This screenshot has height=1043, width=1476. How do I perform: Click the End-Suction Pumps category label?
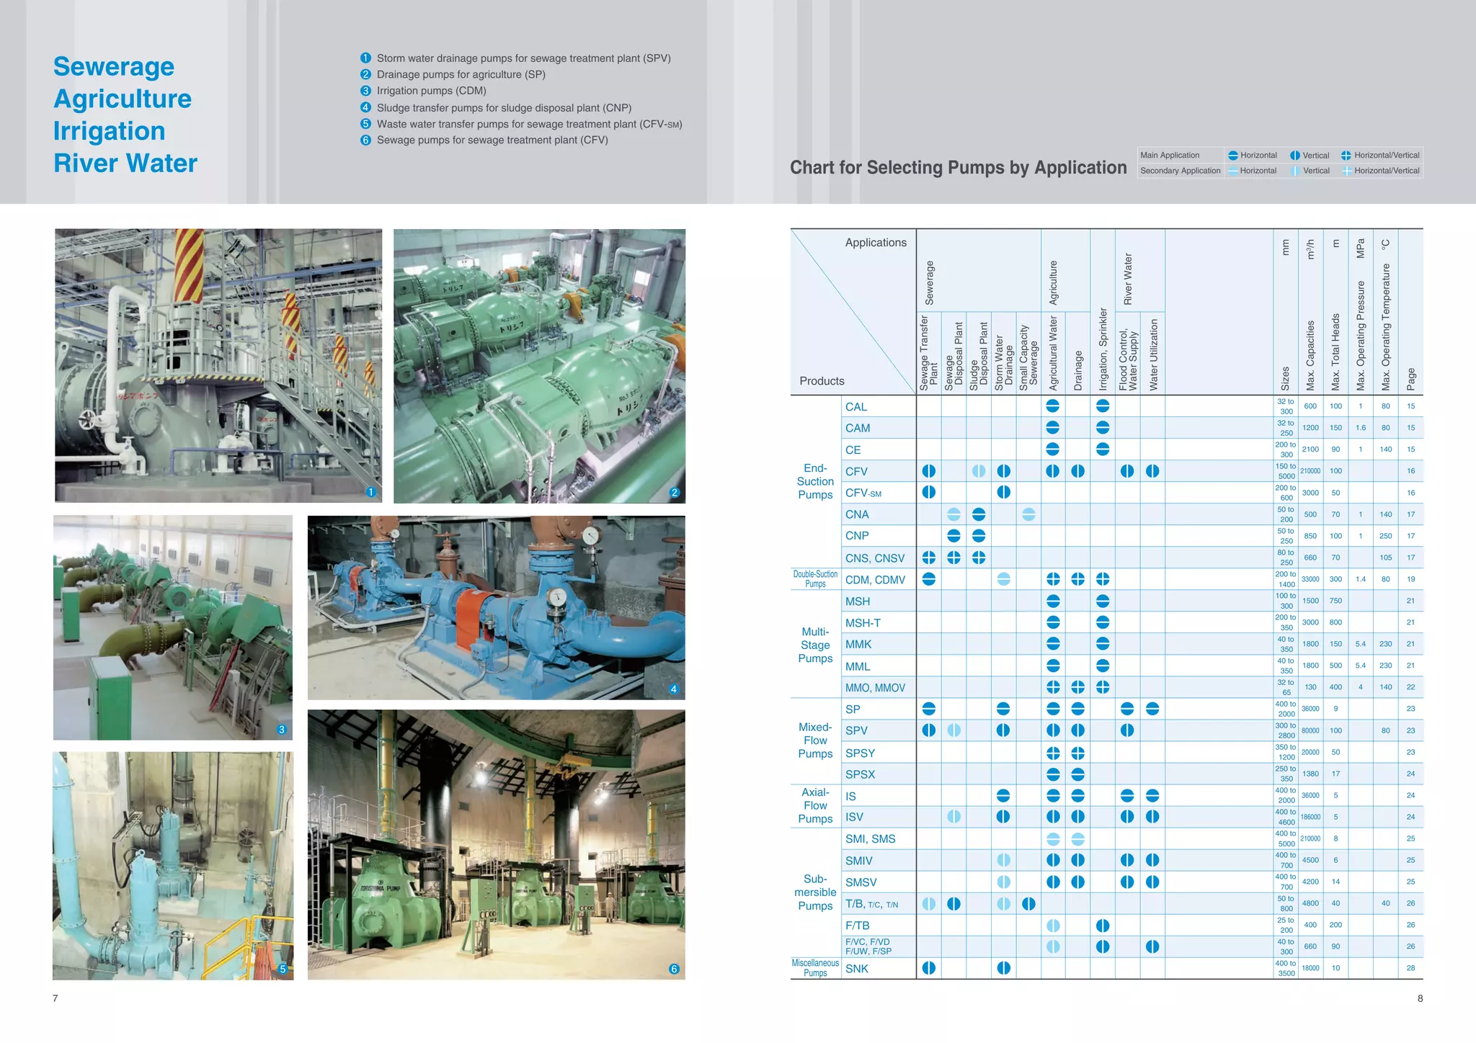pyautogui.click(x=815, y=481)
